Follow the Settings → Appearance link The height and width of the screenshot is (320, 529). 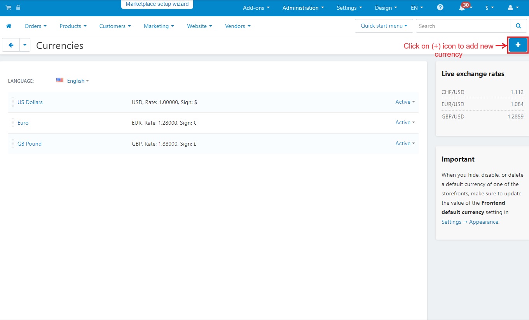pyautogui.click(x=470, y=222)
